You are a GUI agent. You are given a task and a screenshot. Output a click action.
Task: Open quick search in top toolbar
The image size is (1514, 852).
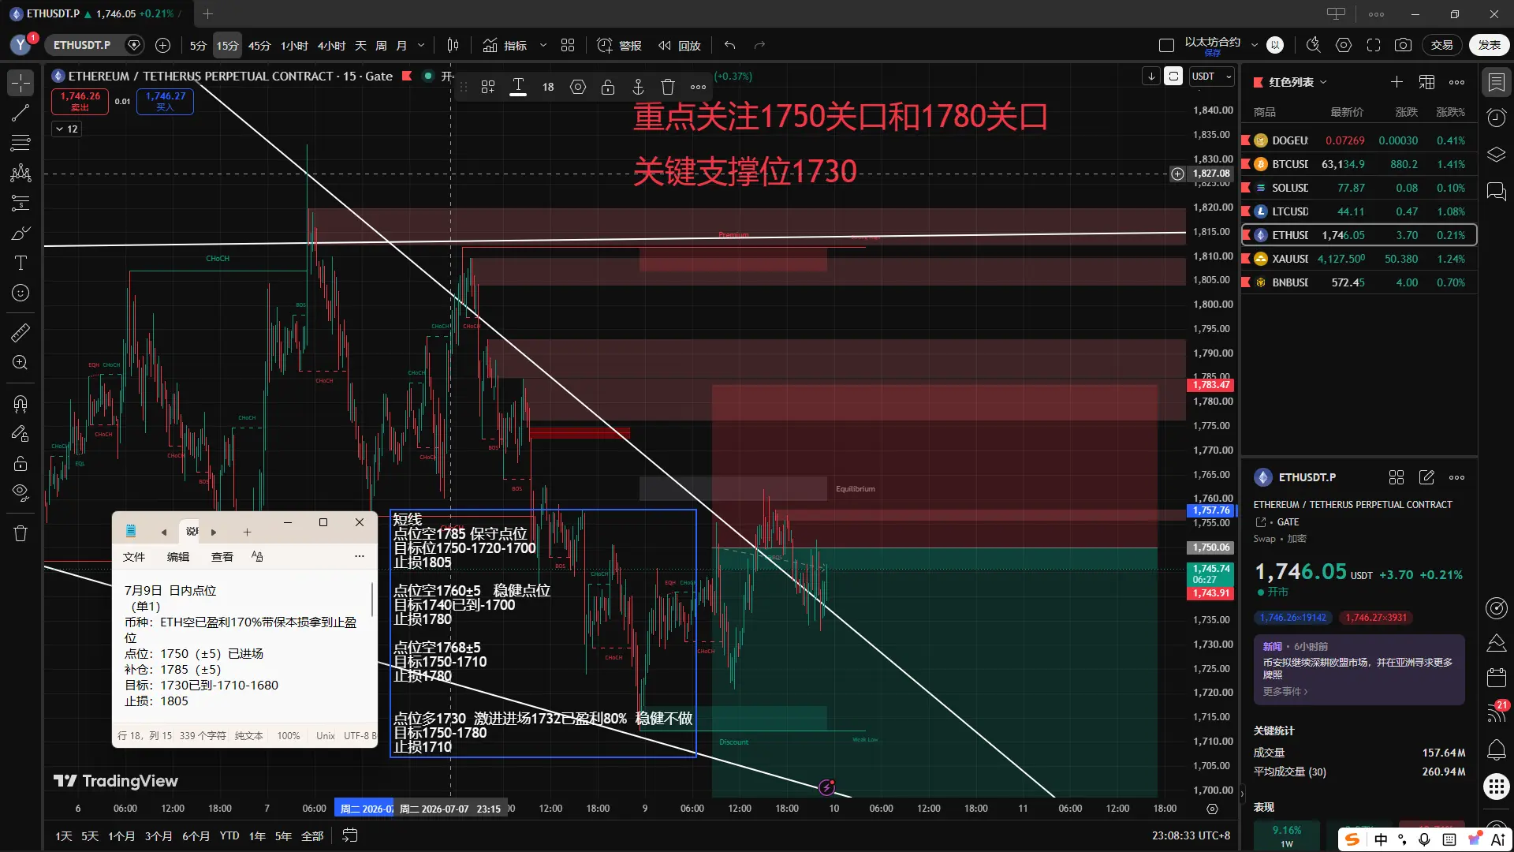pos(1314,45)
